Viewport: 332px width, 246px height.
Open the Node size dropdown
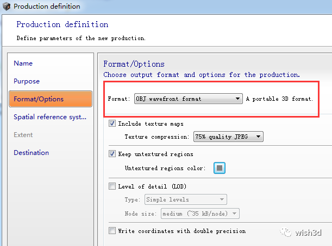200,213
